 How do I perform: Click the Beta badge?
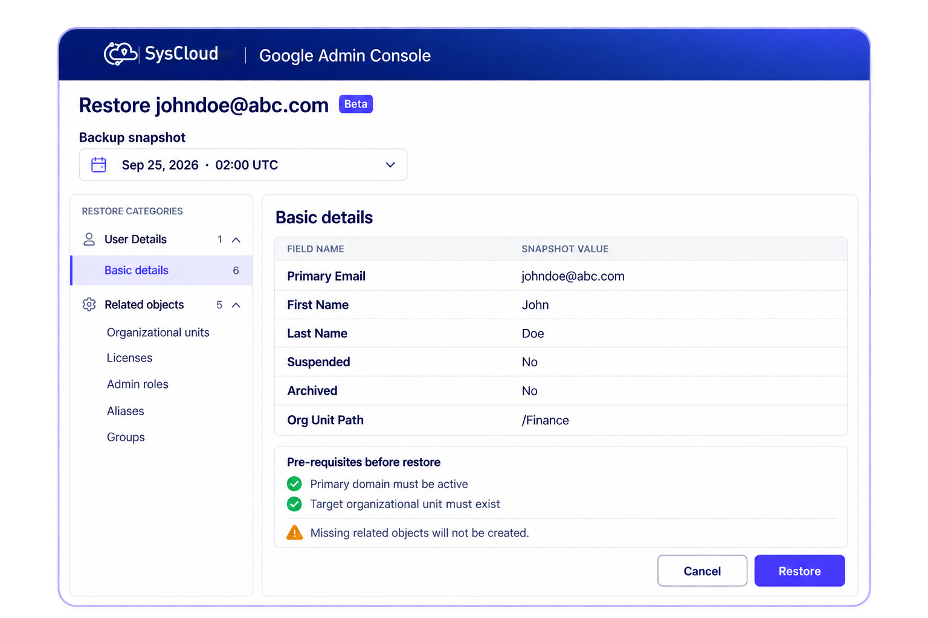pyautogui.click(x=356, y=104)
